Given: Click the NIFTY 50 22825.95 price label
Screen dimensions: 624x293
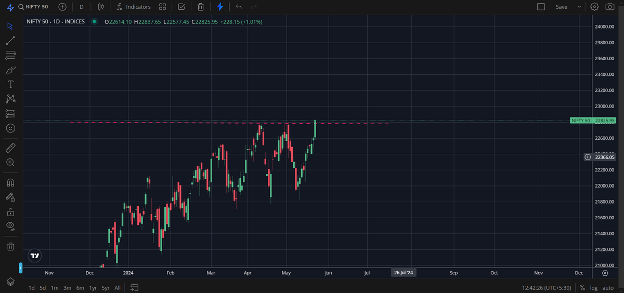Looking at the screenshot, I should point(592,121).
